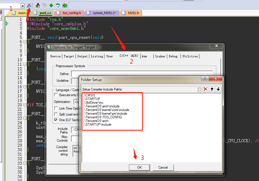Open the Debug tab in Options dialog
This screenshot has width=259, height=181.
click(173, 56)
